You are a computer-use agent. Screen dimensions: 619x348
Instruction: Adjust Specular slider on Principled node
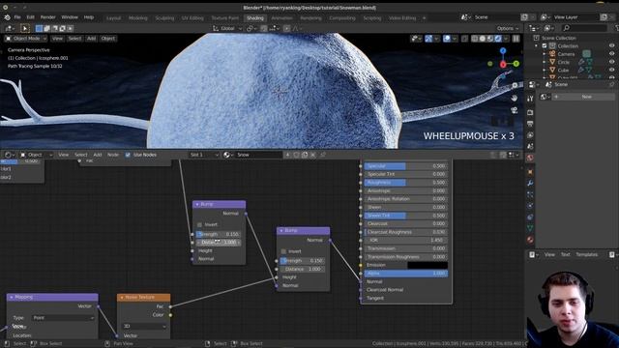406,166
